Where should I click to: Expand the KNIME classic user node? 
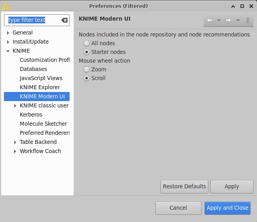tap(15, 106)
